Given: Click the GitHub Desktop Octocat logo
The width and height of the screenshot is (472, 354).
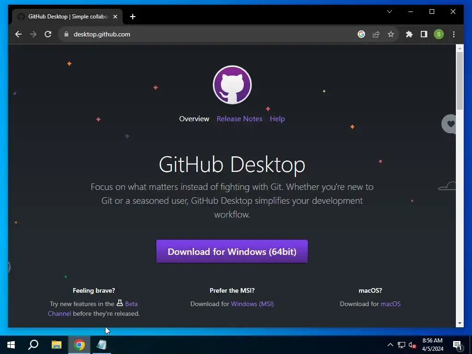Looking at the screenshot, I should click(x=232, y=85).
